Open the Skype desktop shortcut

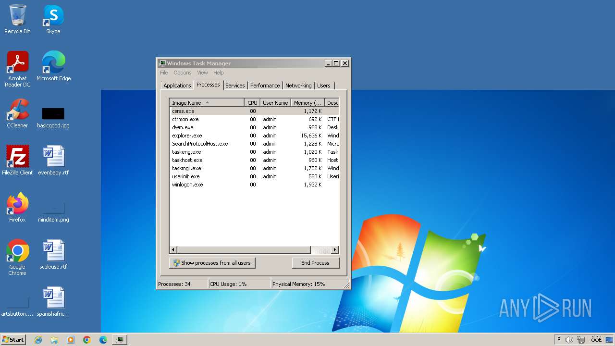53,19
